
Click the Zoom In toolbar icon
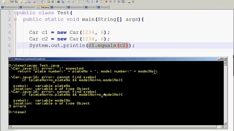[x=69, y=1]
